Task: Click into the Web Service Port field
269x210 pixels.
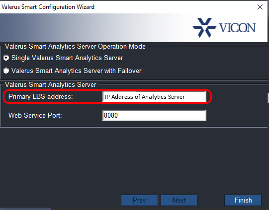Action: click(155, 115)
